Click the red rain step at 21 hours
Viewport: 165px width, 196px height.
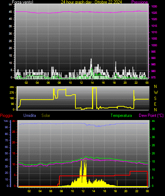tap(130, 173)
